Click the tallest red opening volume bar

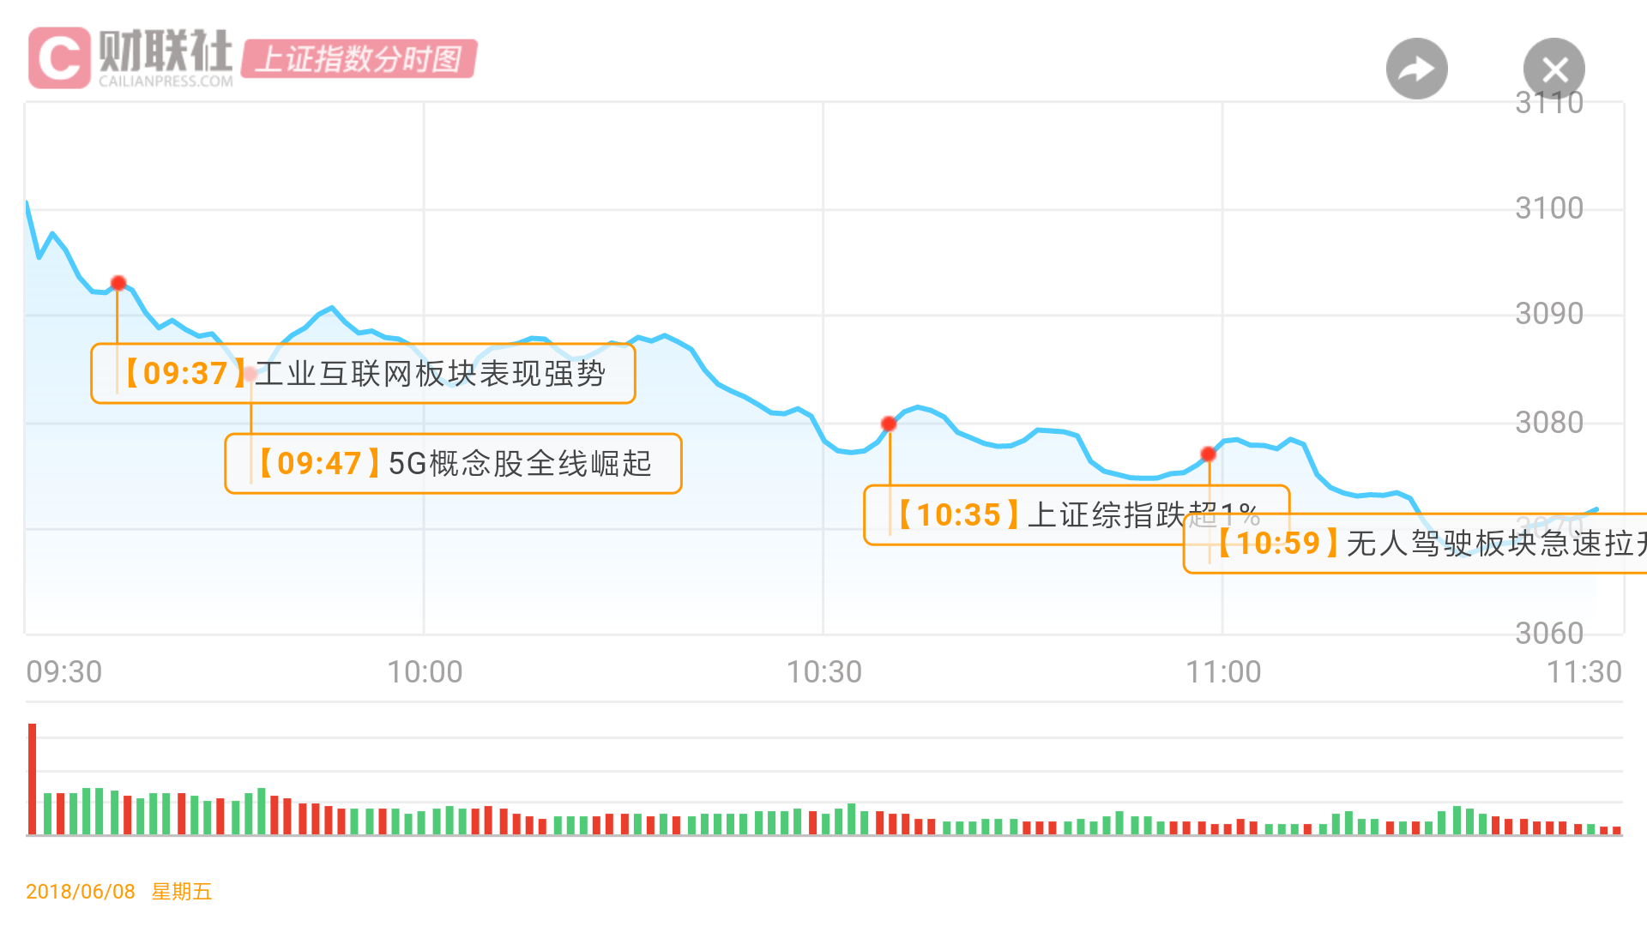pyautogui.click(x=33, y=779)
